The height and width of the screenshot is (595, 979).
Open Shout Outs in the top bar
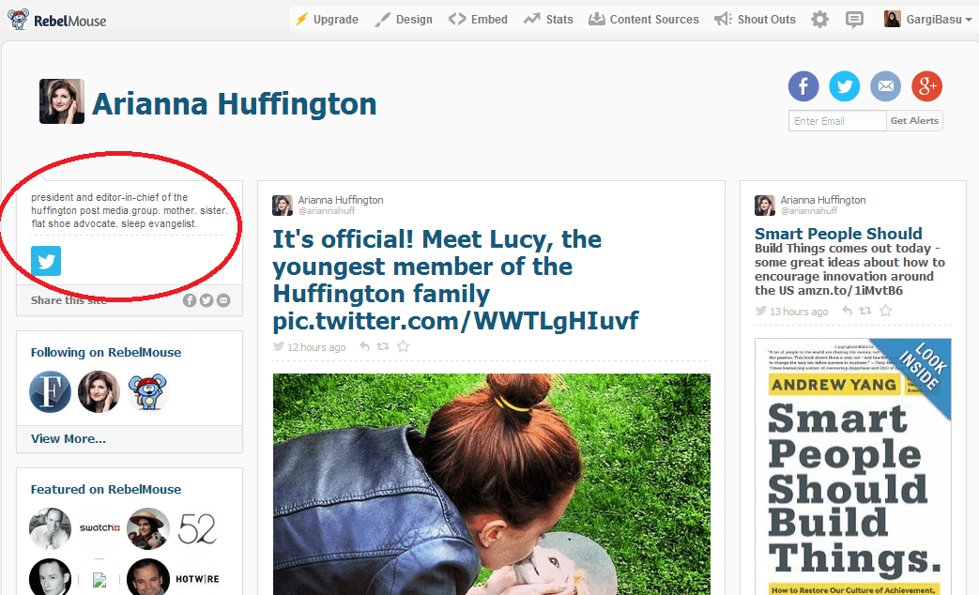(x=755, y=20)
